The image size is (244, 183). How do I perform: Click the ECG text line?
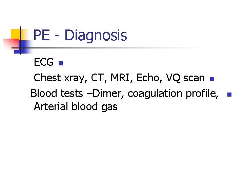(x=44, y=62)
